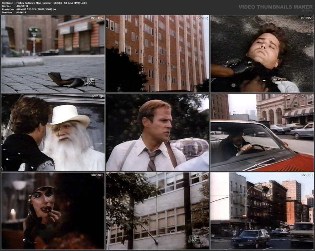Select the resolution text 640x480 / 23.976 fps

click(x=36, y=9)
